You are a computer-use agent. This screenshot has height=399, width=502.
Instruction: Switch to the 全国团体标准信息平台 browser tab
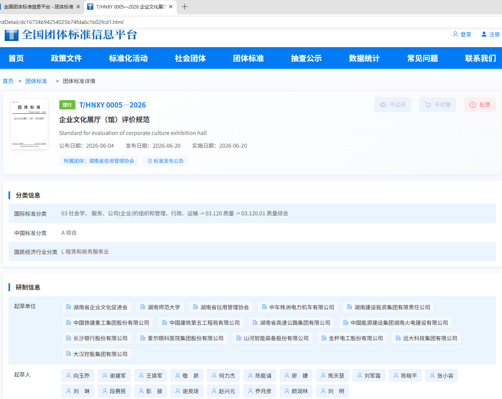[x=41, y=7]
